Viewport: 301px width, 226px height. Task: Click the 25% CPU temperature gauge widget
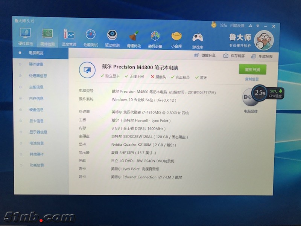tap(260, 93)
